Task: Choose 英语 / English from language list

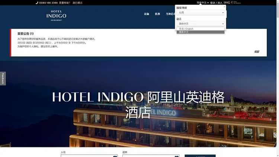Action: [x=201, y=29]
